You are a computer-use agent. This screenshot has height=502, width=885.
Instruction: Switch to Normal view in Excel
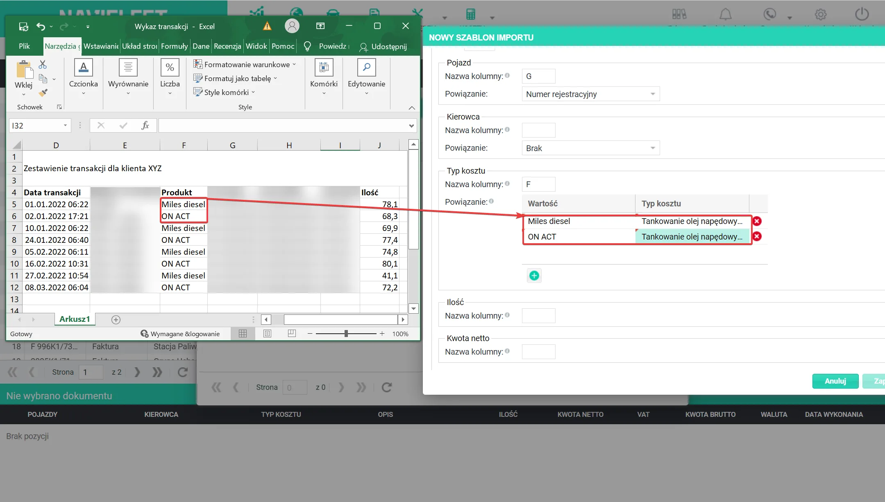click(243, 334)
